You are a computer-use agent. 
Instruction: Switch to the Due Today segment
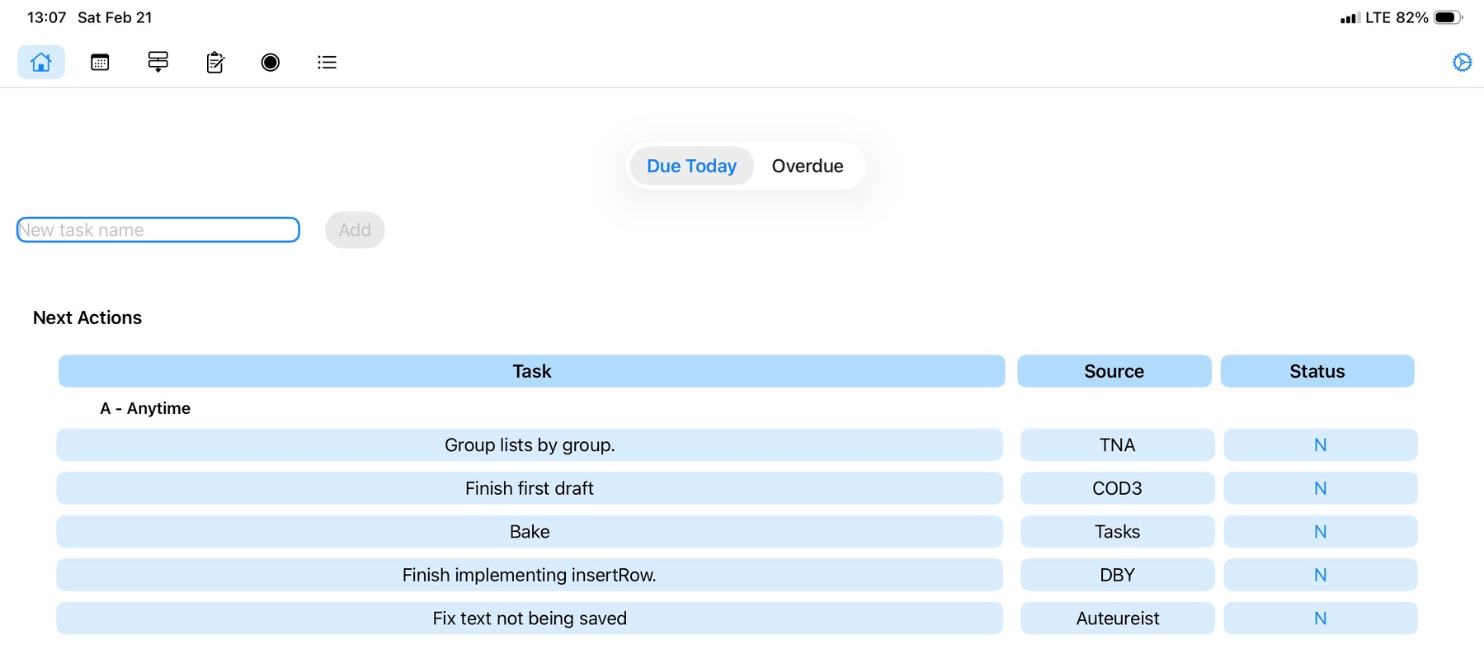(x=691, y=166)
